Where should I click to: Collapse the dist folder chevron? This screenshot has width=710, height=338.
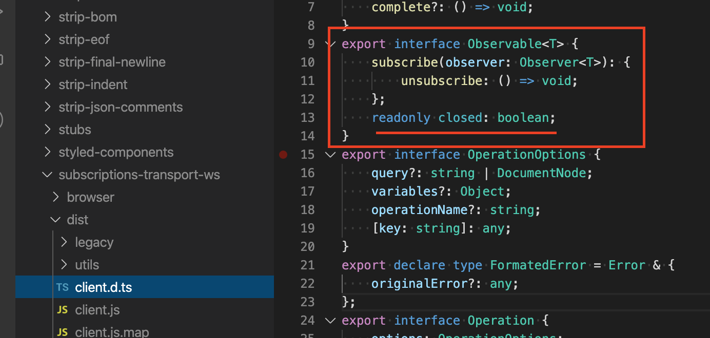[56, 220]
